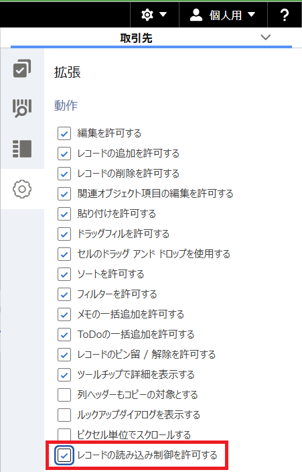Open the gear settings menu in top bar
Screen dimensions: 302x472
[147, 15]
